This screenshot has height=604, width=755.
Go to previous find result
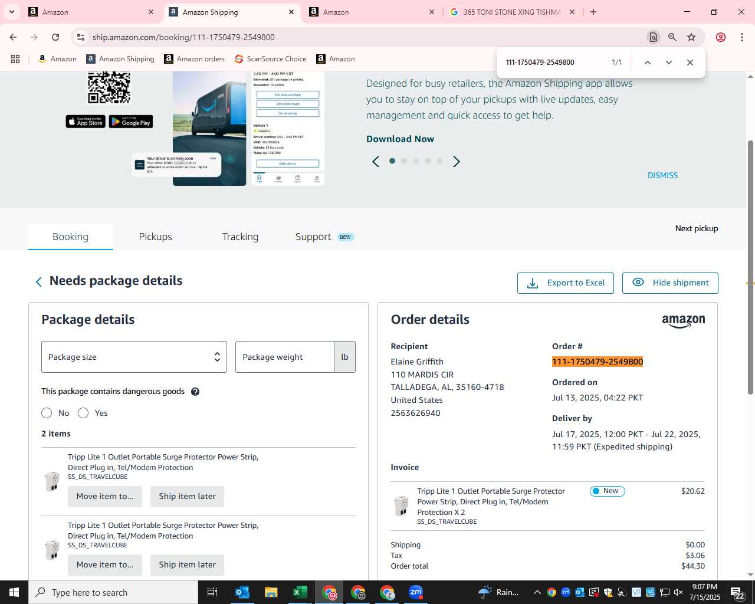(x=647, y=63)
